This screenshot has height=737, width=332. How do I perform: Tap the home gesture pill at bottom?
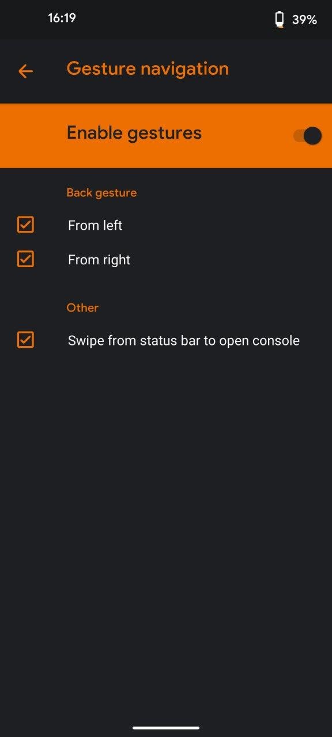[x=166, y=728]
